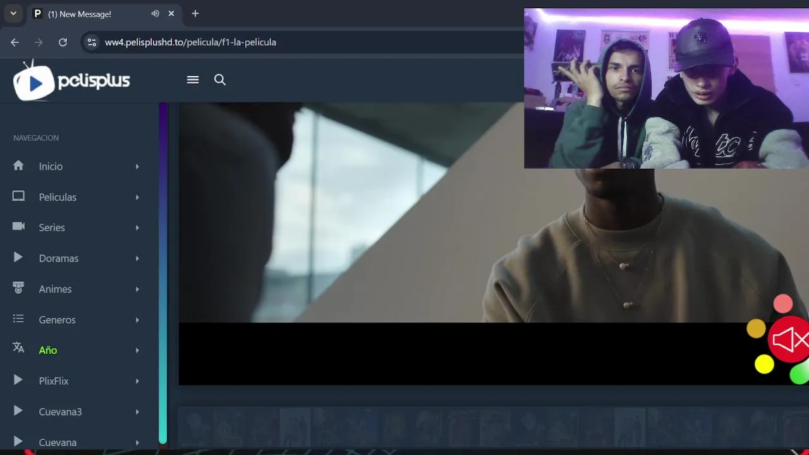The height and width of the screenshot is (455, 809).
Task: Open the Cuevana3 link
Action: click(60, 412)
